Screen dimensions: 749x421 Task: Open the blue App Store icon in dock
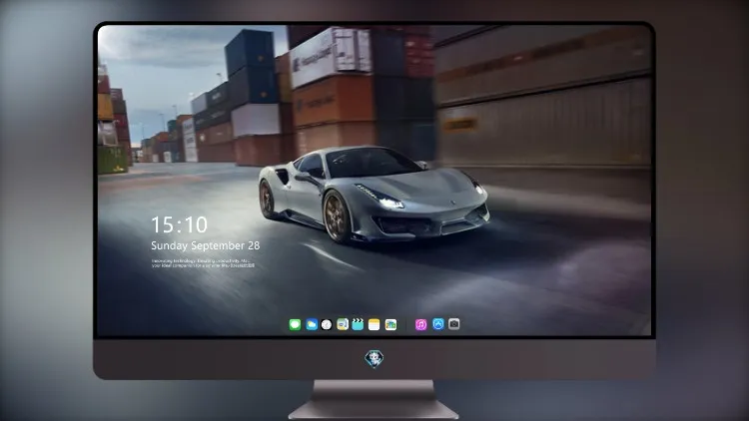pos(438,324)
